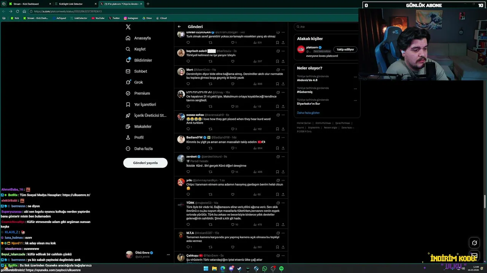Open Sohbet messages in sidebar

coord(136,71)
